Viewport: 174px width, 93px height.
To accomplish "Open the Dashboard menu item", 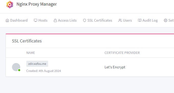I will (x=17, y=20).
